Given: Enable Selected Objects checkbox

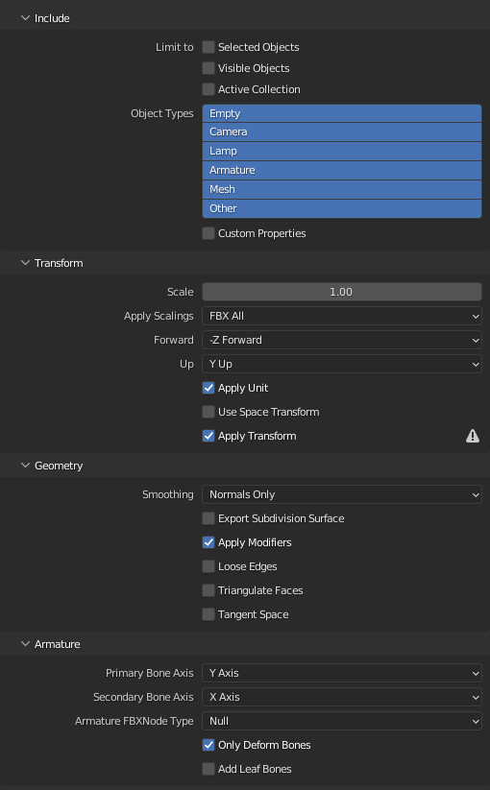Looking at the screenshot, I should tap(208, 47).
